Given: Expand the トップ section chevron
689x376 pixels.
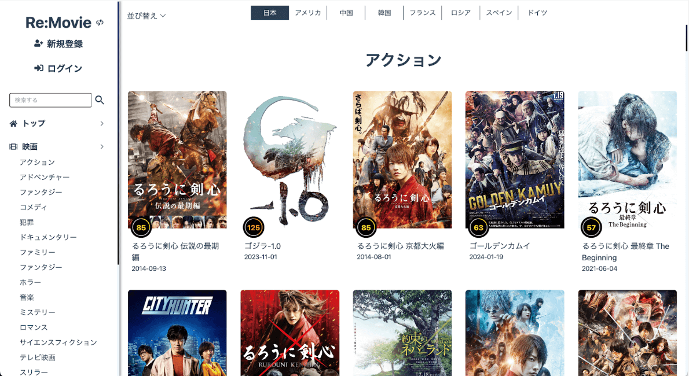Looking at the screenshot, I should (102, 123).
